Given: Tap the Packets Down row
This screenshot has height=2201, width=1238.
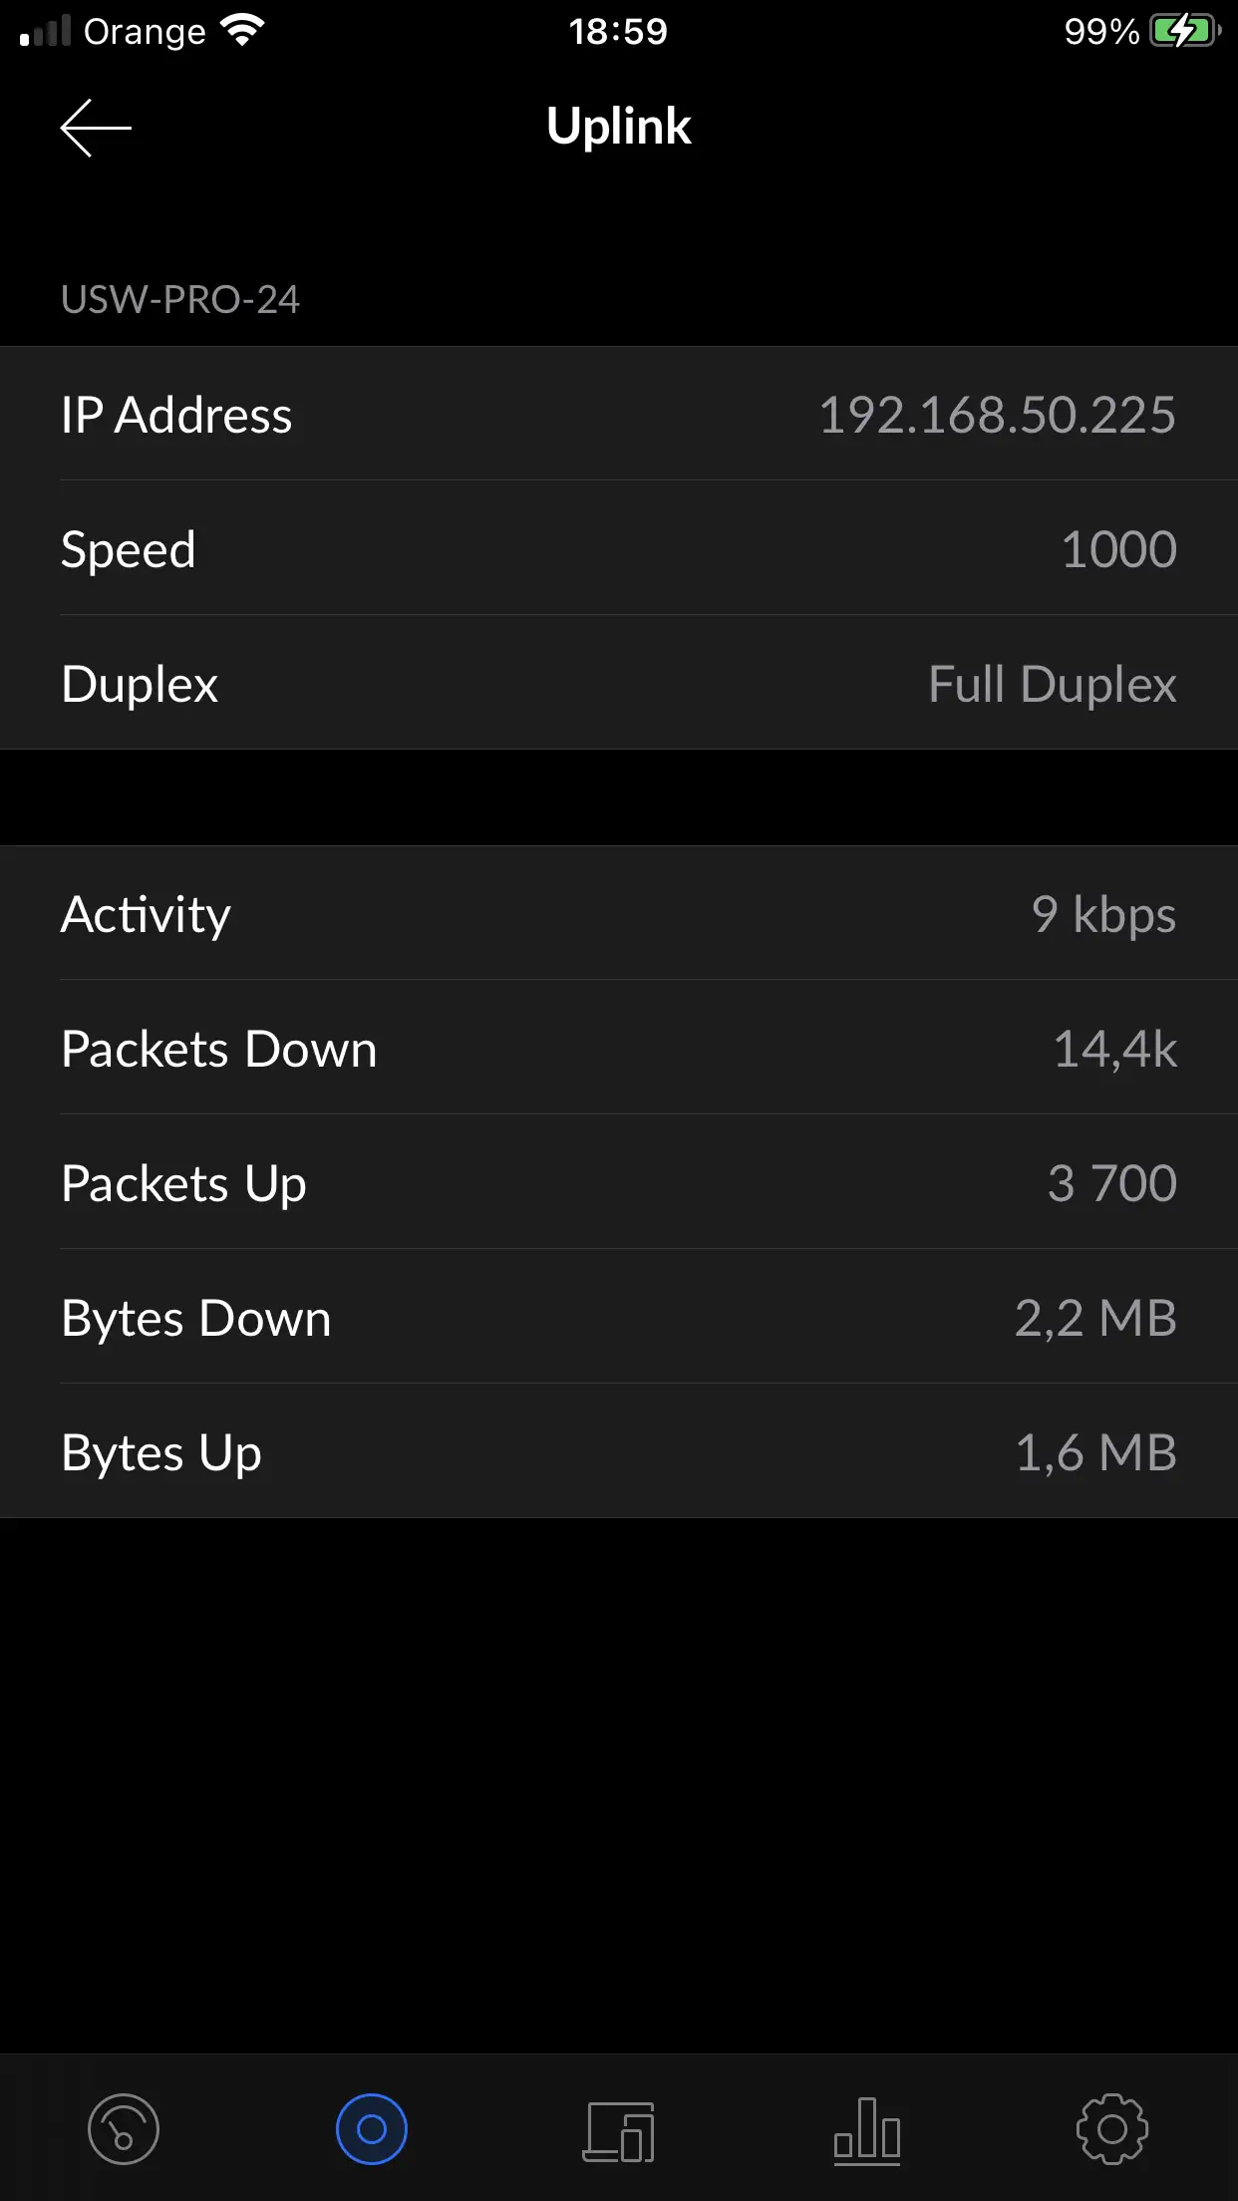Looking at the screenshot, I should coord(619,1049).
